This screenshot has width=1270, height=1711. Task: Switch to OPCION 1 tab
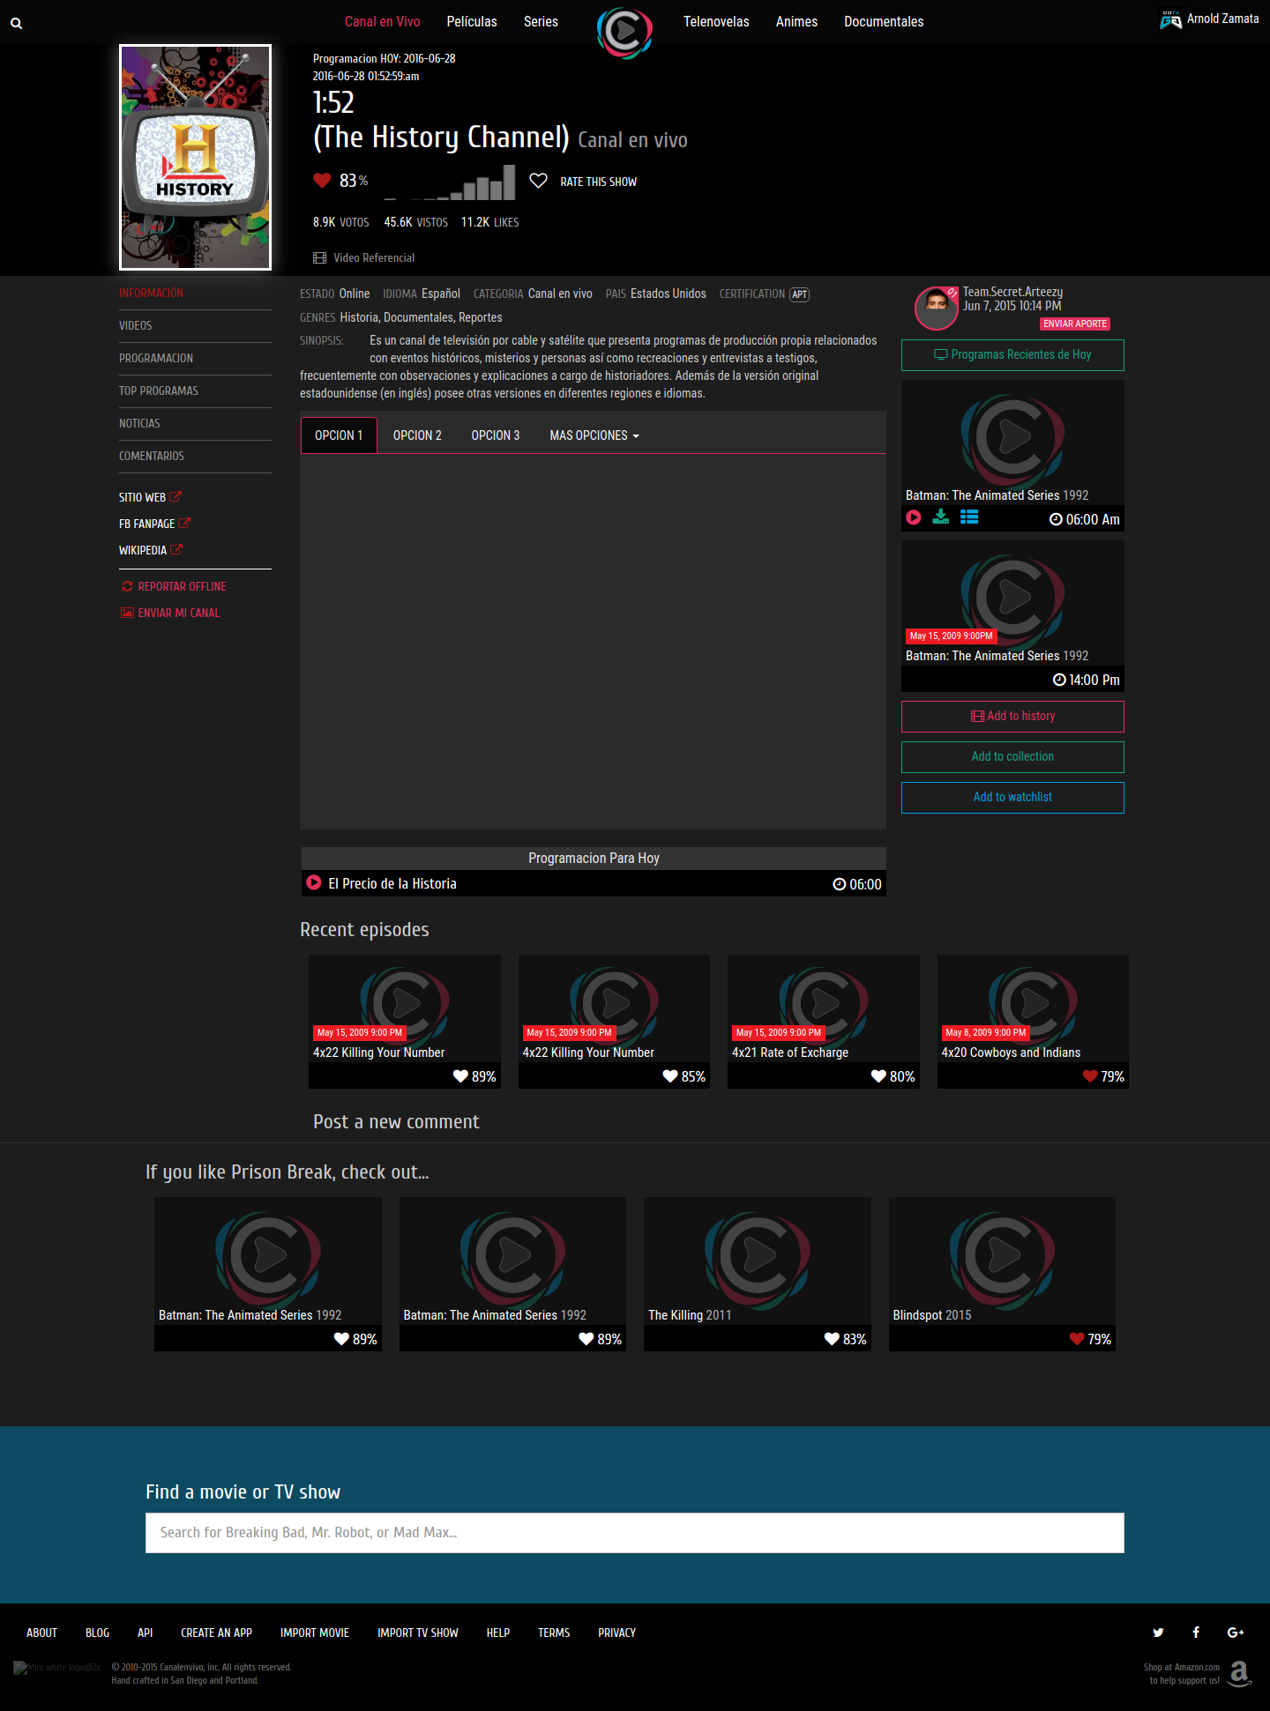click(x=339, y=435)
